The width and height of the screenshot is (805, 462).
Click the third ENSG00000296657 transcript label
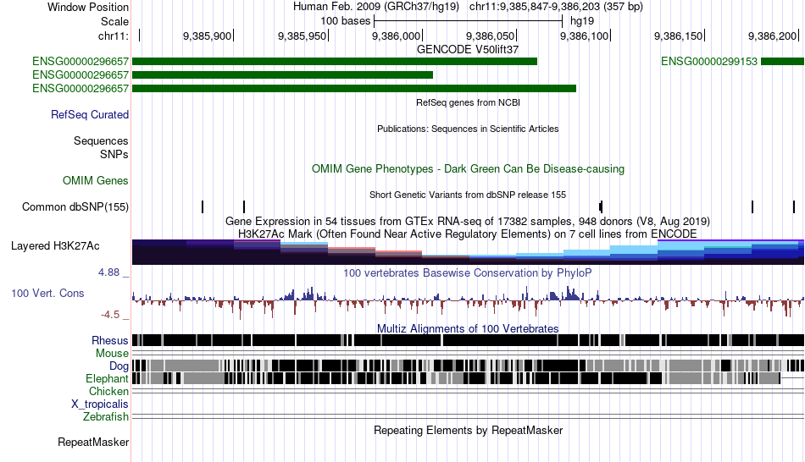pyautogui.click(x=80, y=88)
